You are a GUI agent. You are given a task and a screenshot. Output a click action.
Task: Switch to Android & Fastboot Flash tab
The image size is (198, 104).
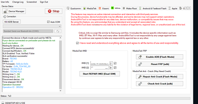153,8
